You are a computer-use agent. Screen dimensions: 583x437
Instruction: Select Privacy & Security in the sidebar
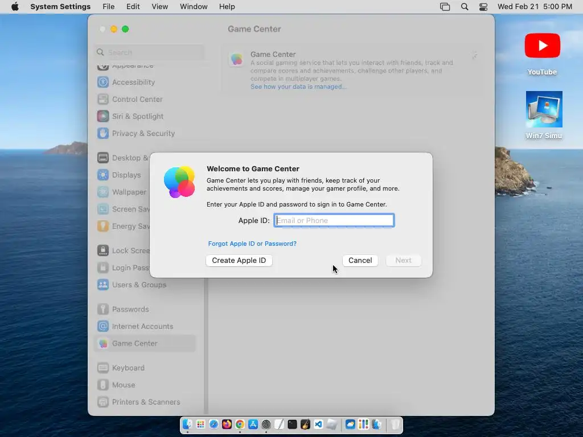(145, 133)
